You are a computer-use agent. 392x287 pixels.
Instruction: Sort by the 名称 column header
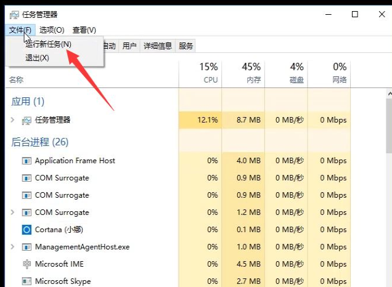16,80
